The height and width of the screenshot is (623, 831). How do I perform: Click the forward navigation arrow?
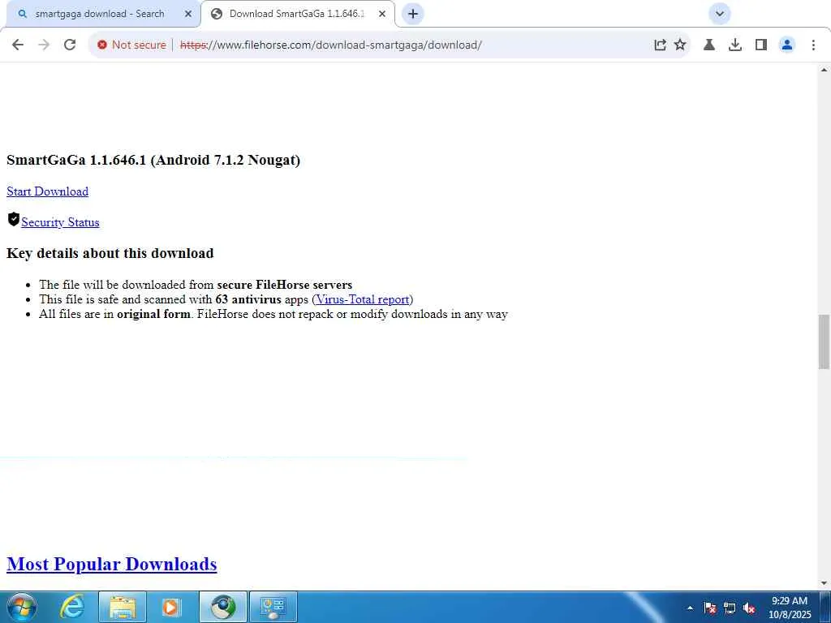[x=44, y=45]
